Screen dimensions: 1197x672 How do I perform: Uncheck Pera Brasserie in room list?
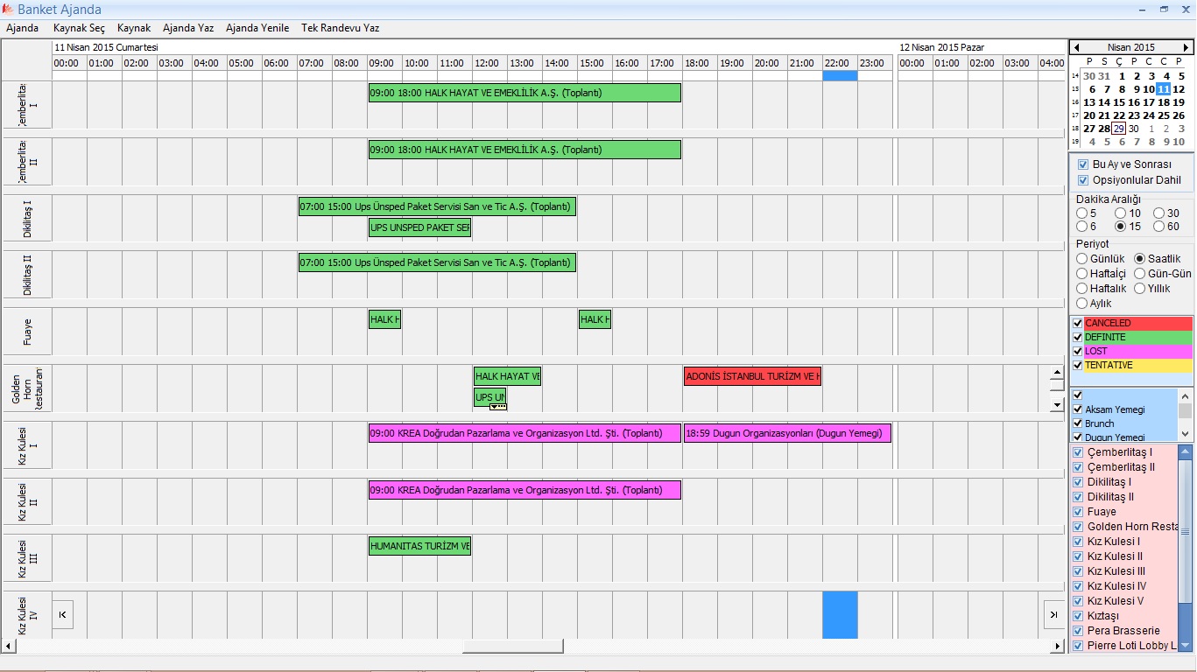1079,631
